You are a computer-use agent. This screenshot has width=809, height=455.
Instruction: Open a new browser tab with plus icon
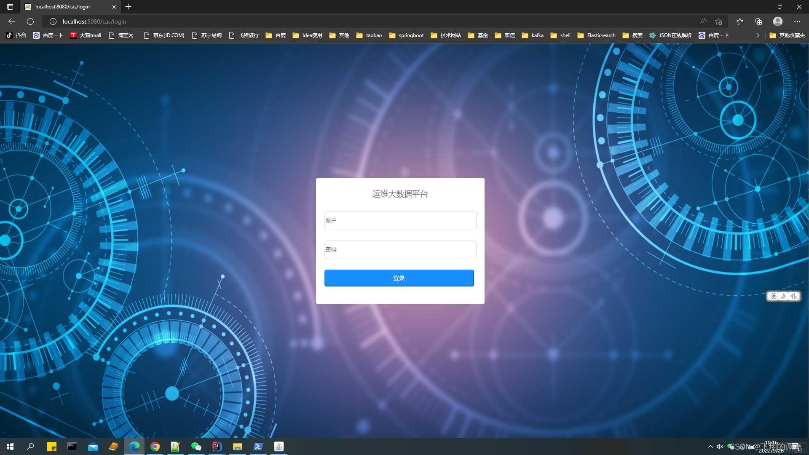129,7
